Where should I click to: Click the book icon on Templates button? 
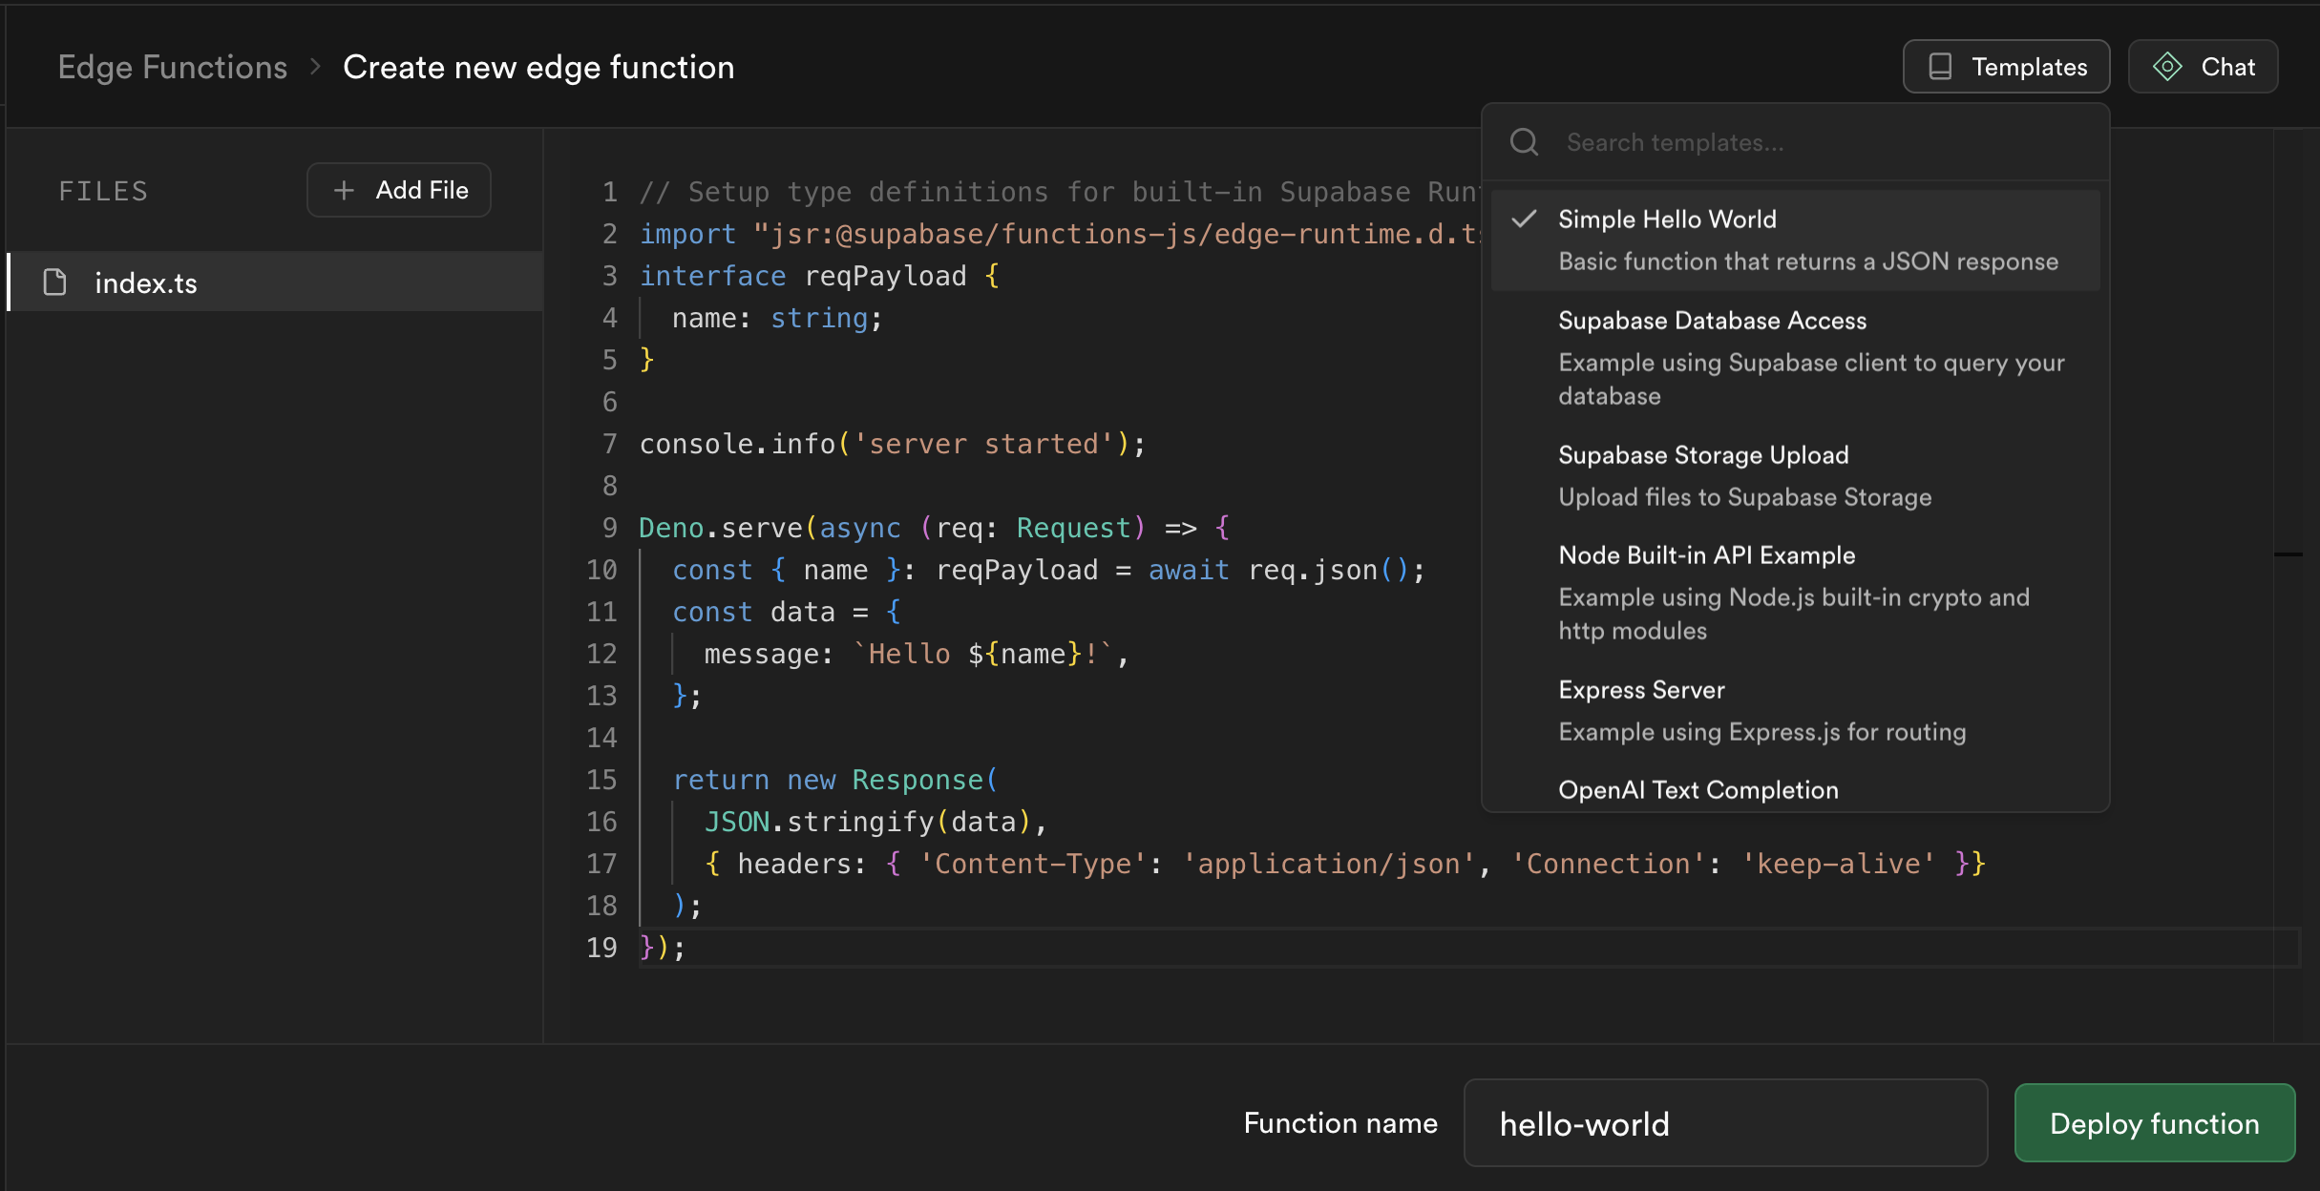pyautogui.click(x=1940, y=67)
